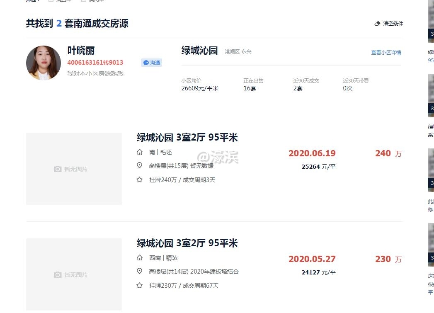
Task: Click the star icon beside 挂牌230万
Action: coord(140,286)
